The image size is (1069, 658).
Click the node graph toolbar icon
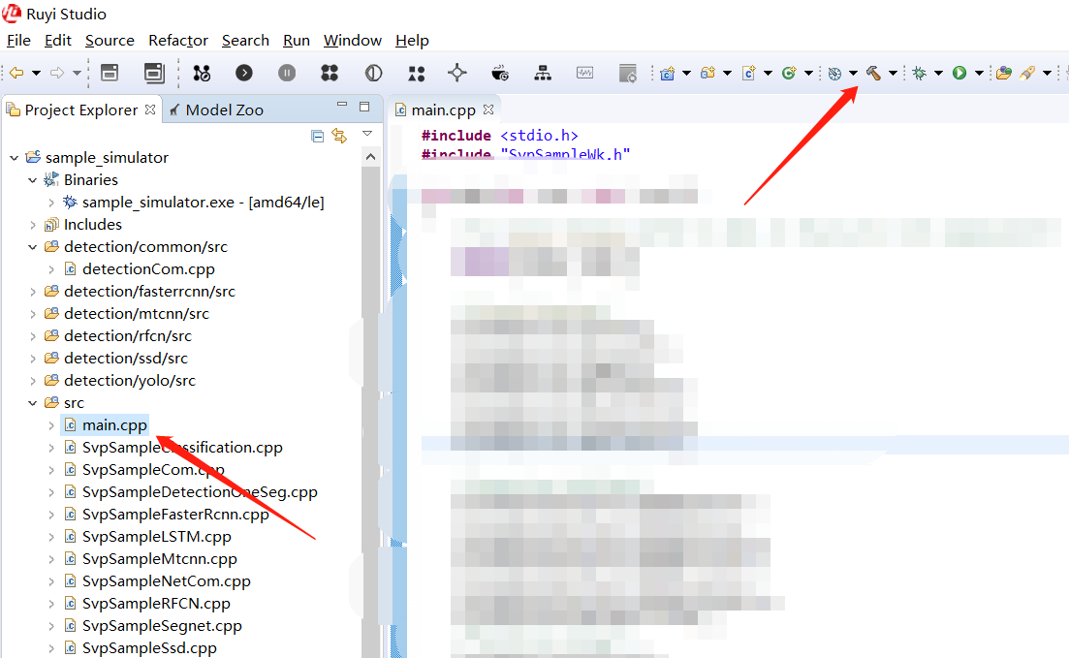(202, 73)
